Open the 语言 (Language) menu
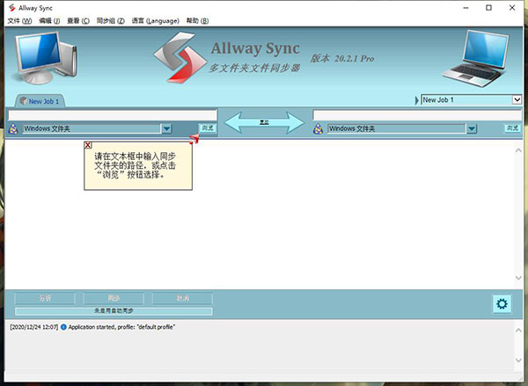The height and width of the screenshot is (386, 528). 155,21
